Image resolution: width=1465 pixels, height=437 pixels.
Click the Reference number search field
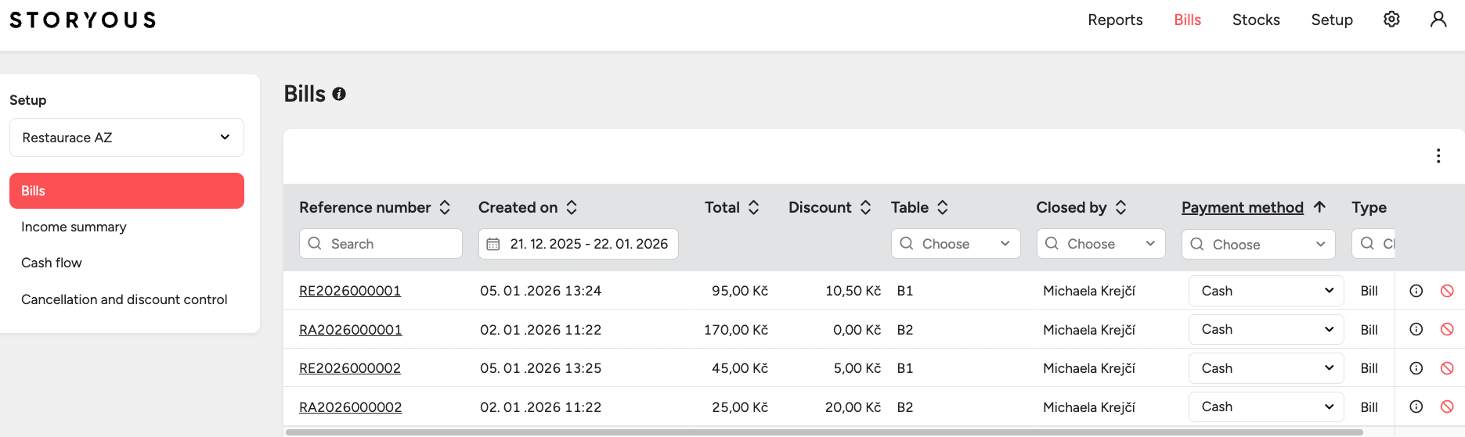tap(381, 244)
